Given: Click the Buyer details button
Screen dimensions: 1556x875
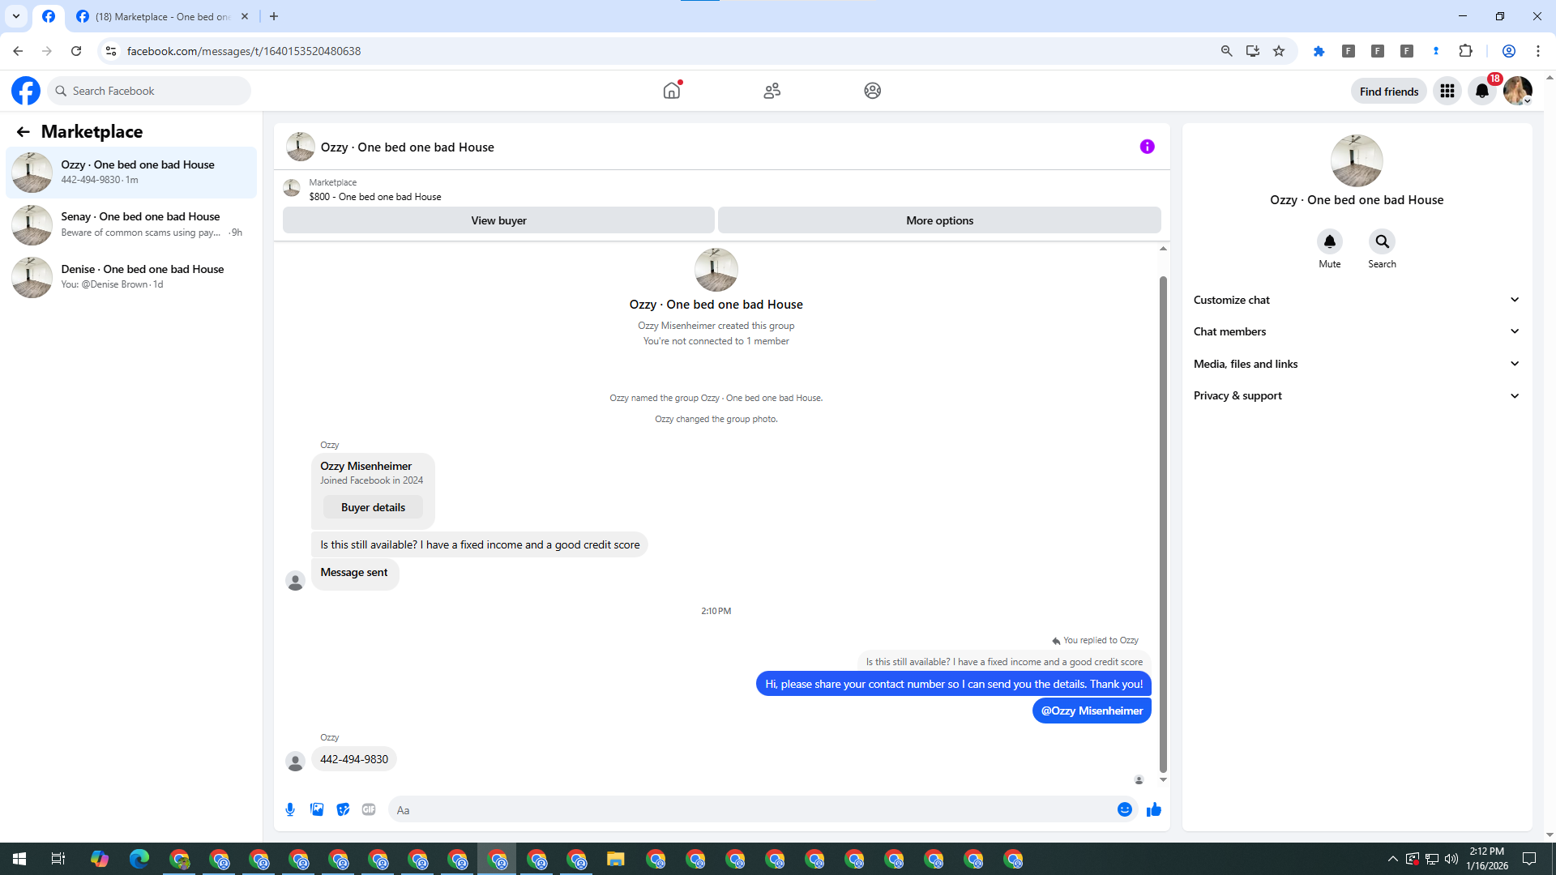Looking at the screenshot, I should [x=373, y=507].
